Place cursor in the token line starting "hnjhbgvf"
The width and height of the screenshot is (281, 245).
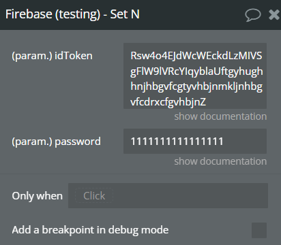[x=196, y=86]
